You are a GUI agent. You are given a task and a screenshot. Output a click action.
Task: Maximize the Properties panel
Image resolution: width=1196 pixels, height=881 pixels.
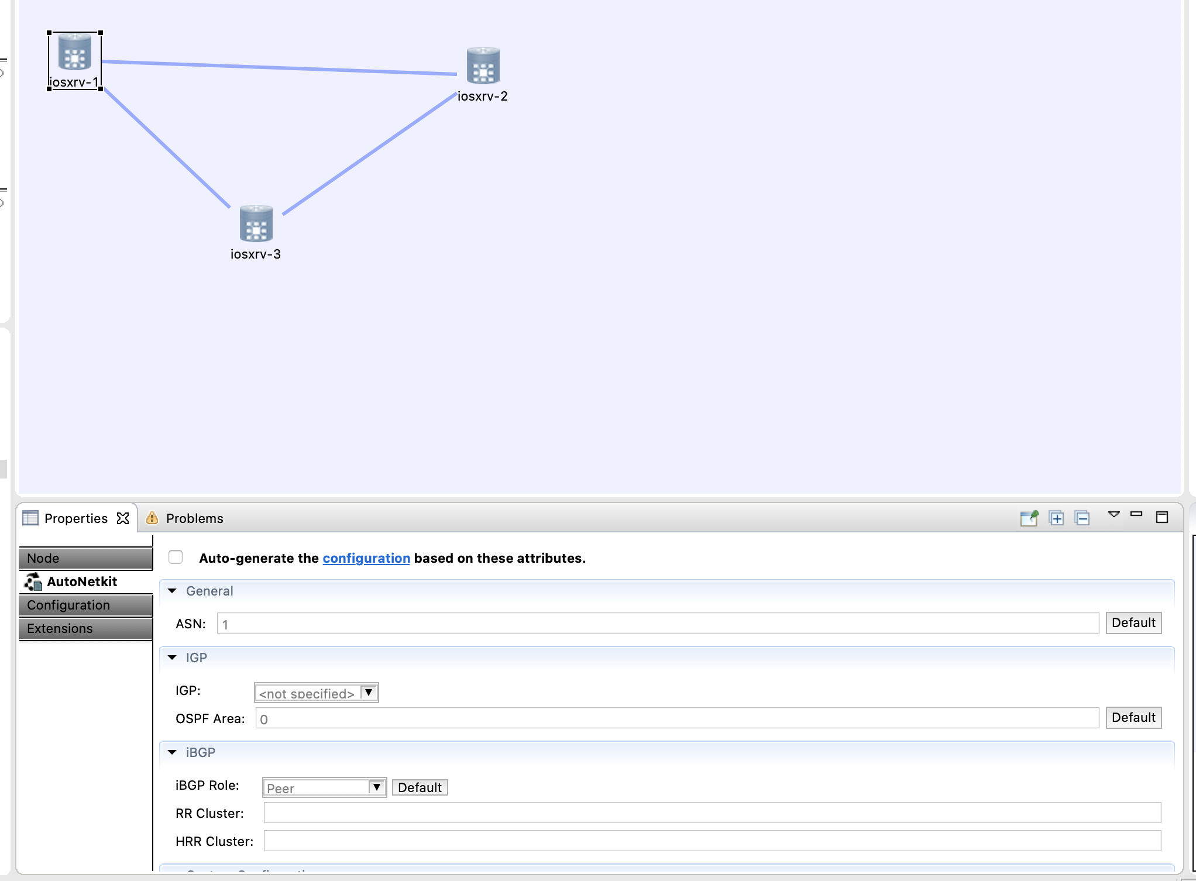pyautogui.click(x=1162, y=517)
